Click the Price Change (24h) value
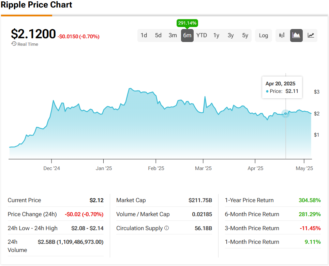329x266 pixels. pyautogui.click(x=84, y=214)
